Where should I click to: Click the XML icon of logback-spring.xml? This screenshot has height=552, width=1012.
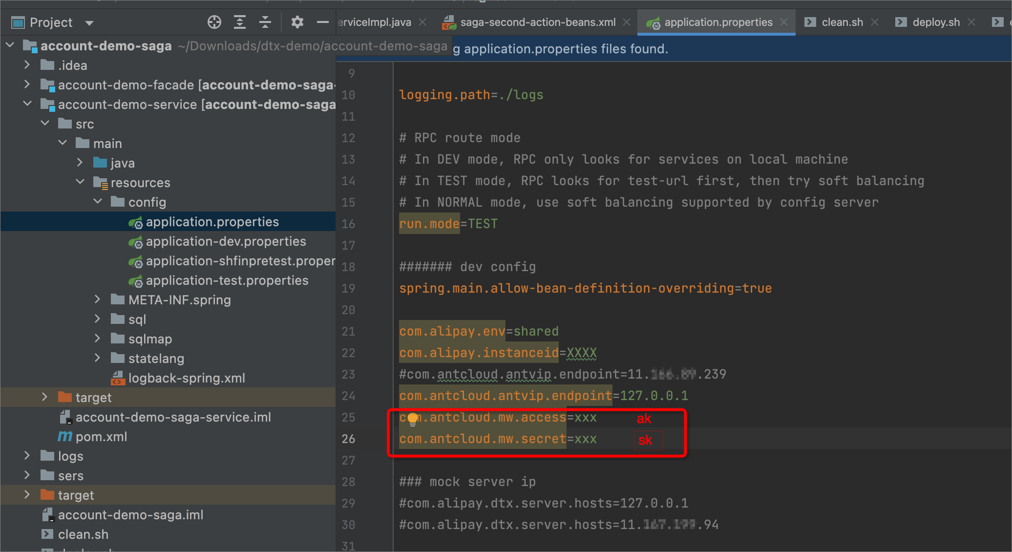(x=118, y=378)
